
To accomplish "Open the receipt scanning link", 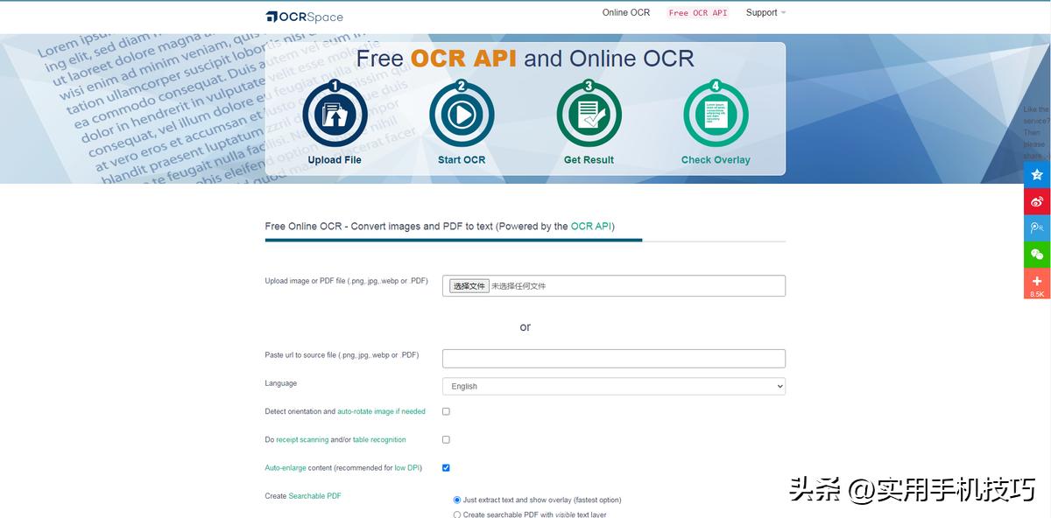I will (x=302, y=439).
